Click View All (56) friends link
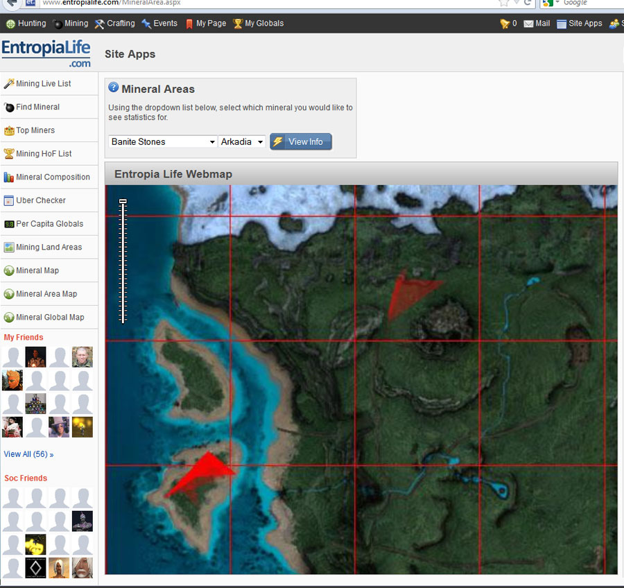The width and height of the screenshot is (624, 588). pos(28,454)
